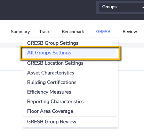
Task: Select GRESB Group Settings menu item
Action: point(70,43)
